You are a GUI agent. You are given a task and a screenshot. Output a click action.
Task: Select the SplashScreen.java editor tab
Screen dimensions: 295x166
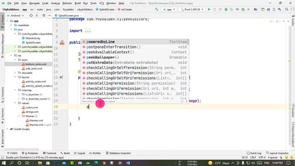68,15
